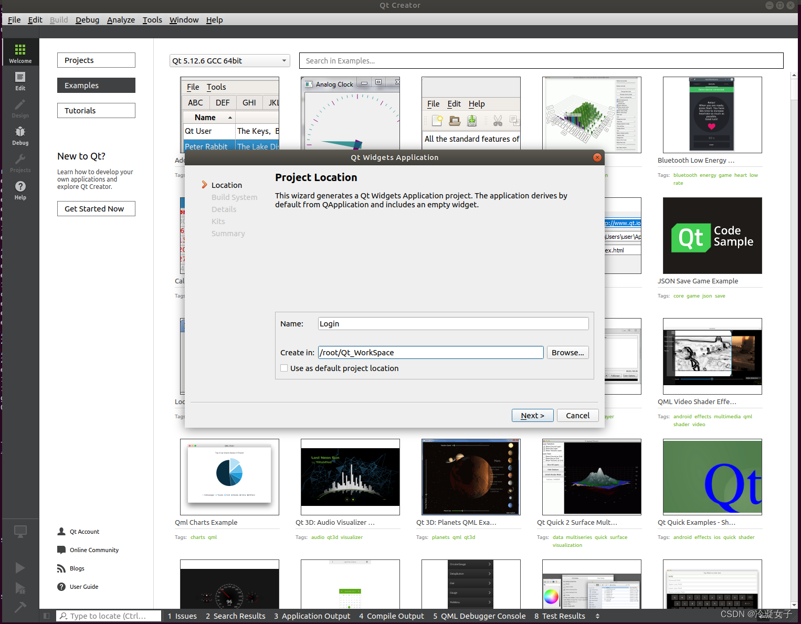Toggle the left sidebar button in status bar

click(x=47, y=616)
